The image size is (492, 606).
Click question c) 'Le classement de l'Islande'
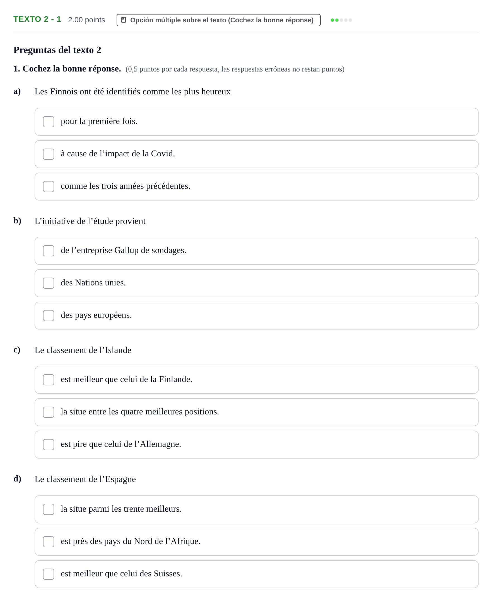tap(83, 350)
